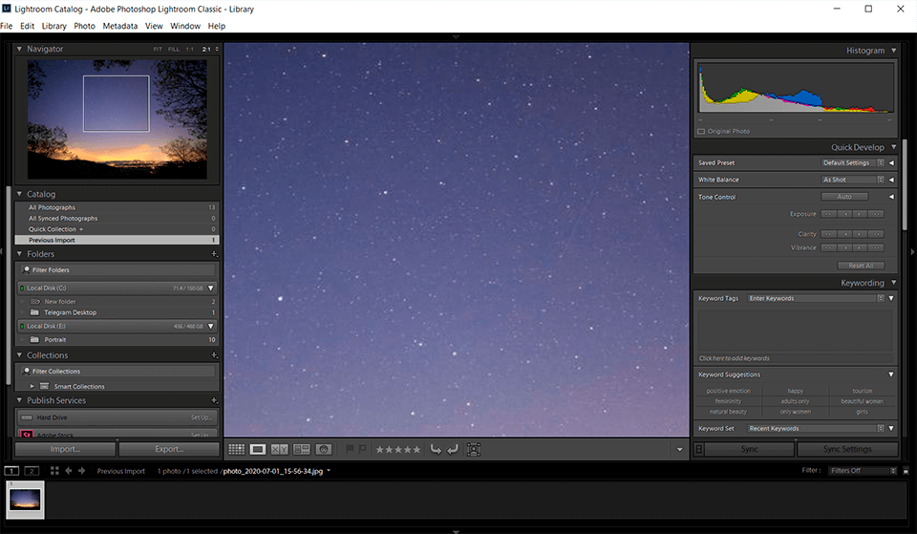Click the Export button
Viewport: 917px width, 534px height.
(x=169, y=449)
